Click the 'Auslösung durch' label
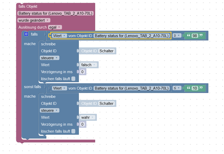Screen dimensions: 224x154 tap(33, 27)
